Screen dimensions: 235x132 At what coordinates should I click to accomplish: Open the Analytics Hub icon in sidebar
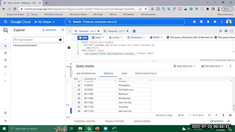6,67
